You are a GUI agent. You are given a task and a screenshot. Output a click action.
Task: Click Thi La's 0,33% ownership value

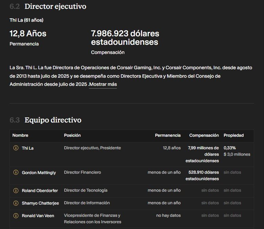(x=230, y=148)
